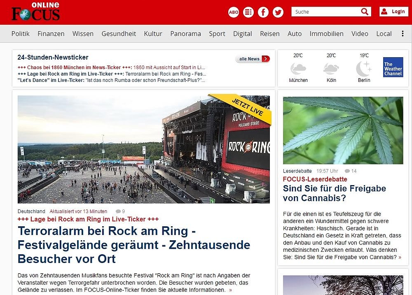Open the Twitter profile icon
Image resolution: width=412 pixels, height=295 pixels.
click(278, 12)
